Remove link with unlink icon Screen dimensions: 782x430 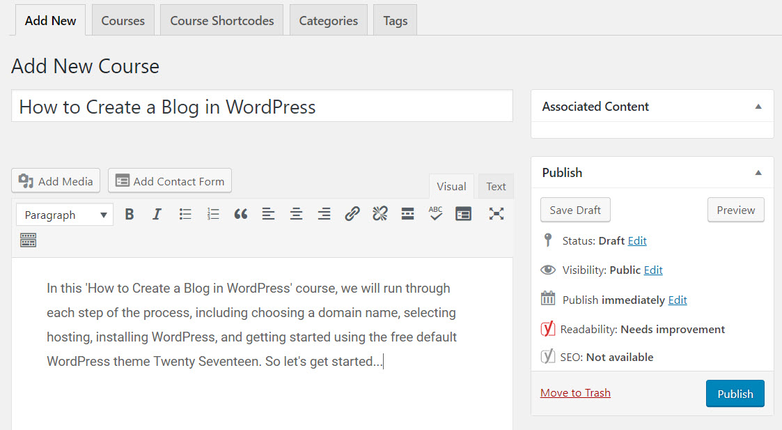(380, 214)
